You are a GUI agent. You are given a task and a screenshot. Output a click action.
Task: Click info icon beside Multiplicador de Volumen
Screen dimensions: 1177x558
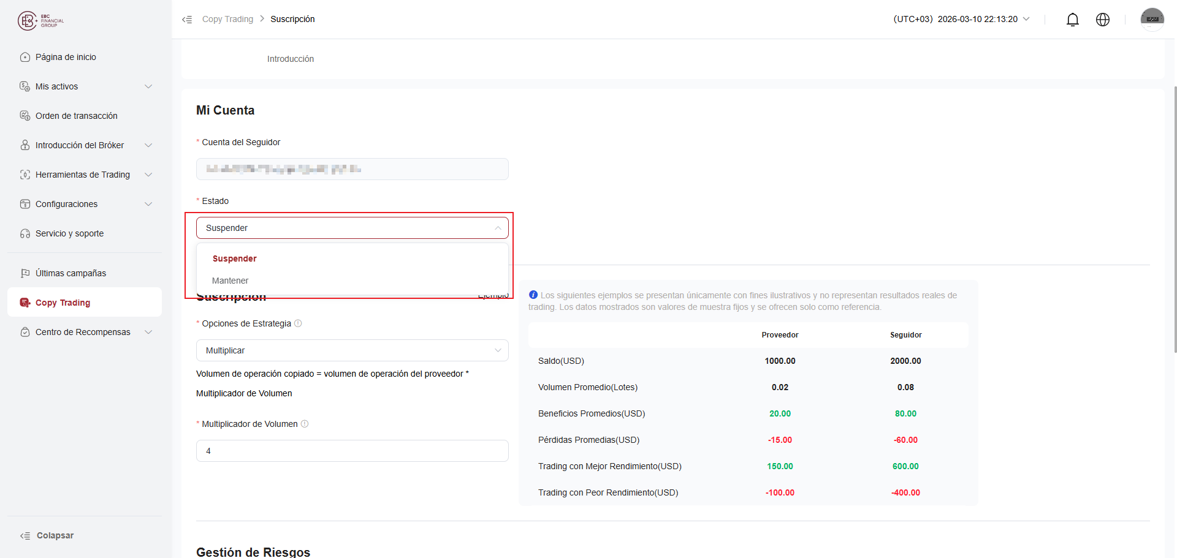[x=305, y=424]
